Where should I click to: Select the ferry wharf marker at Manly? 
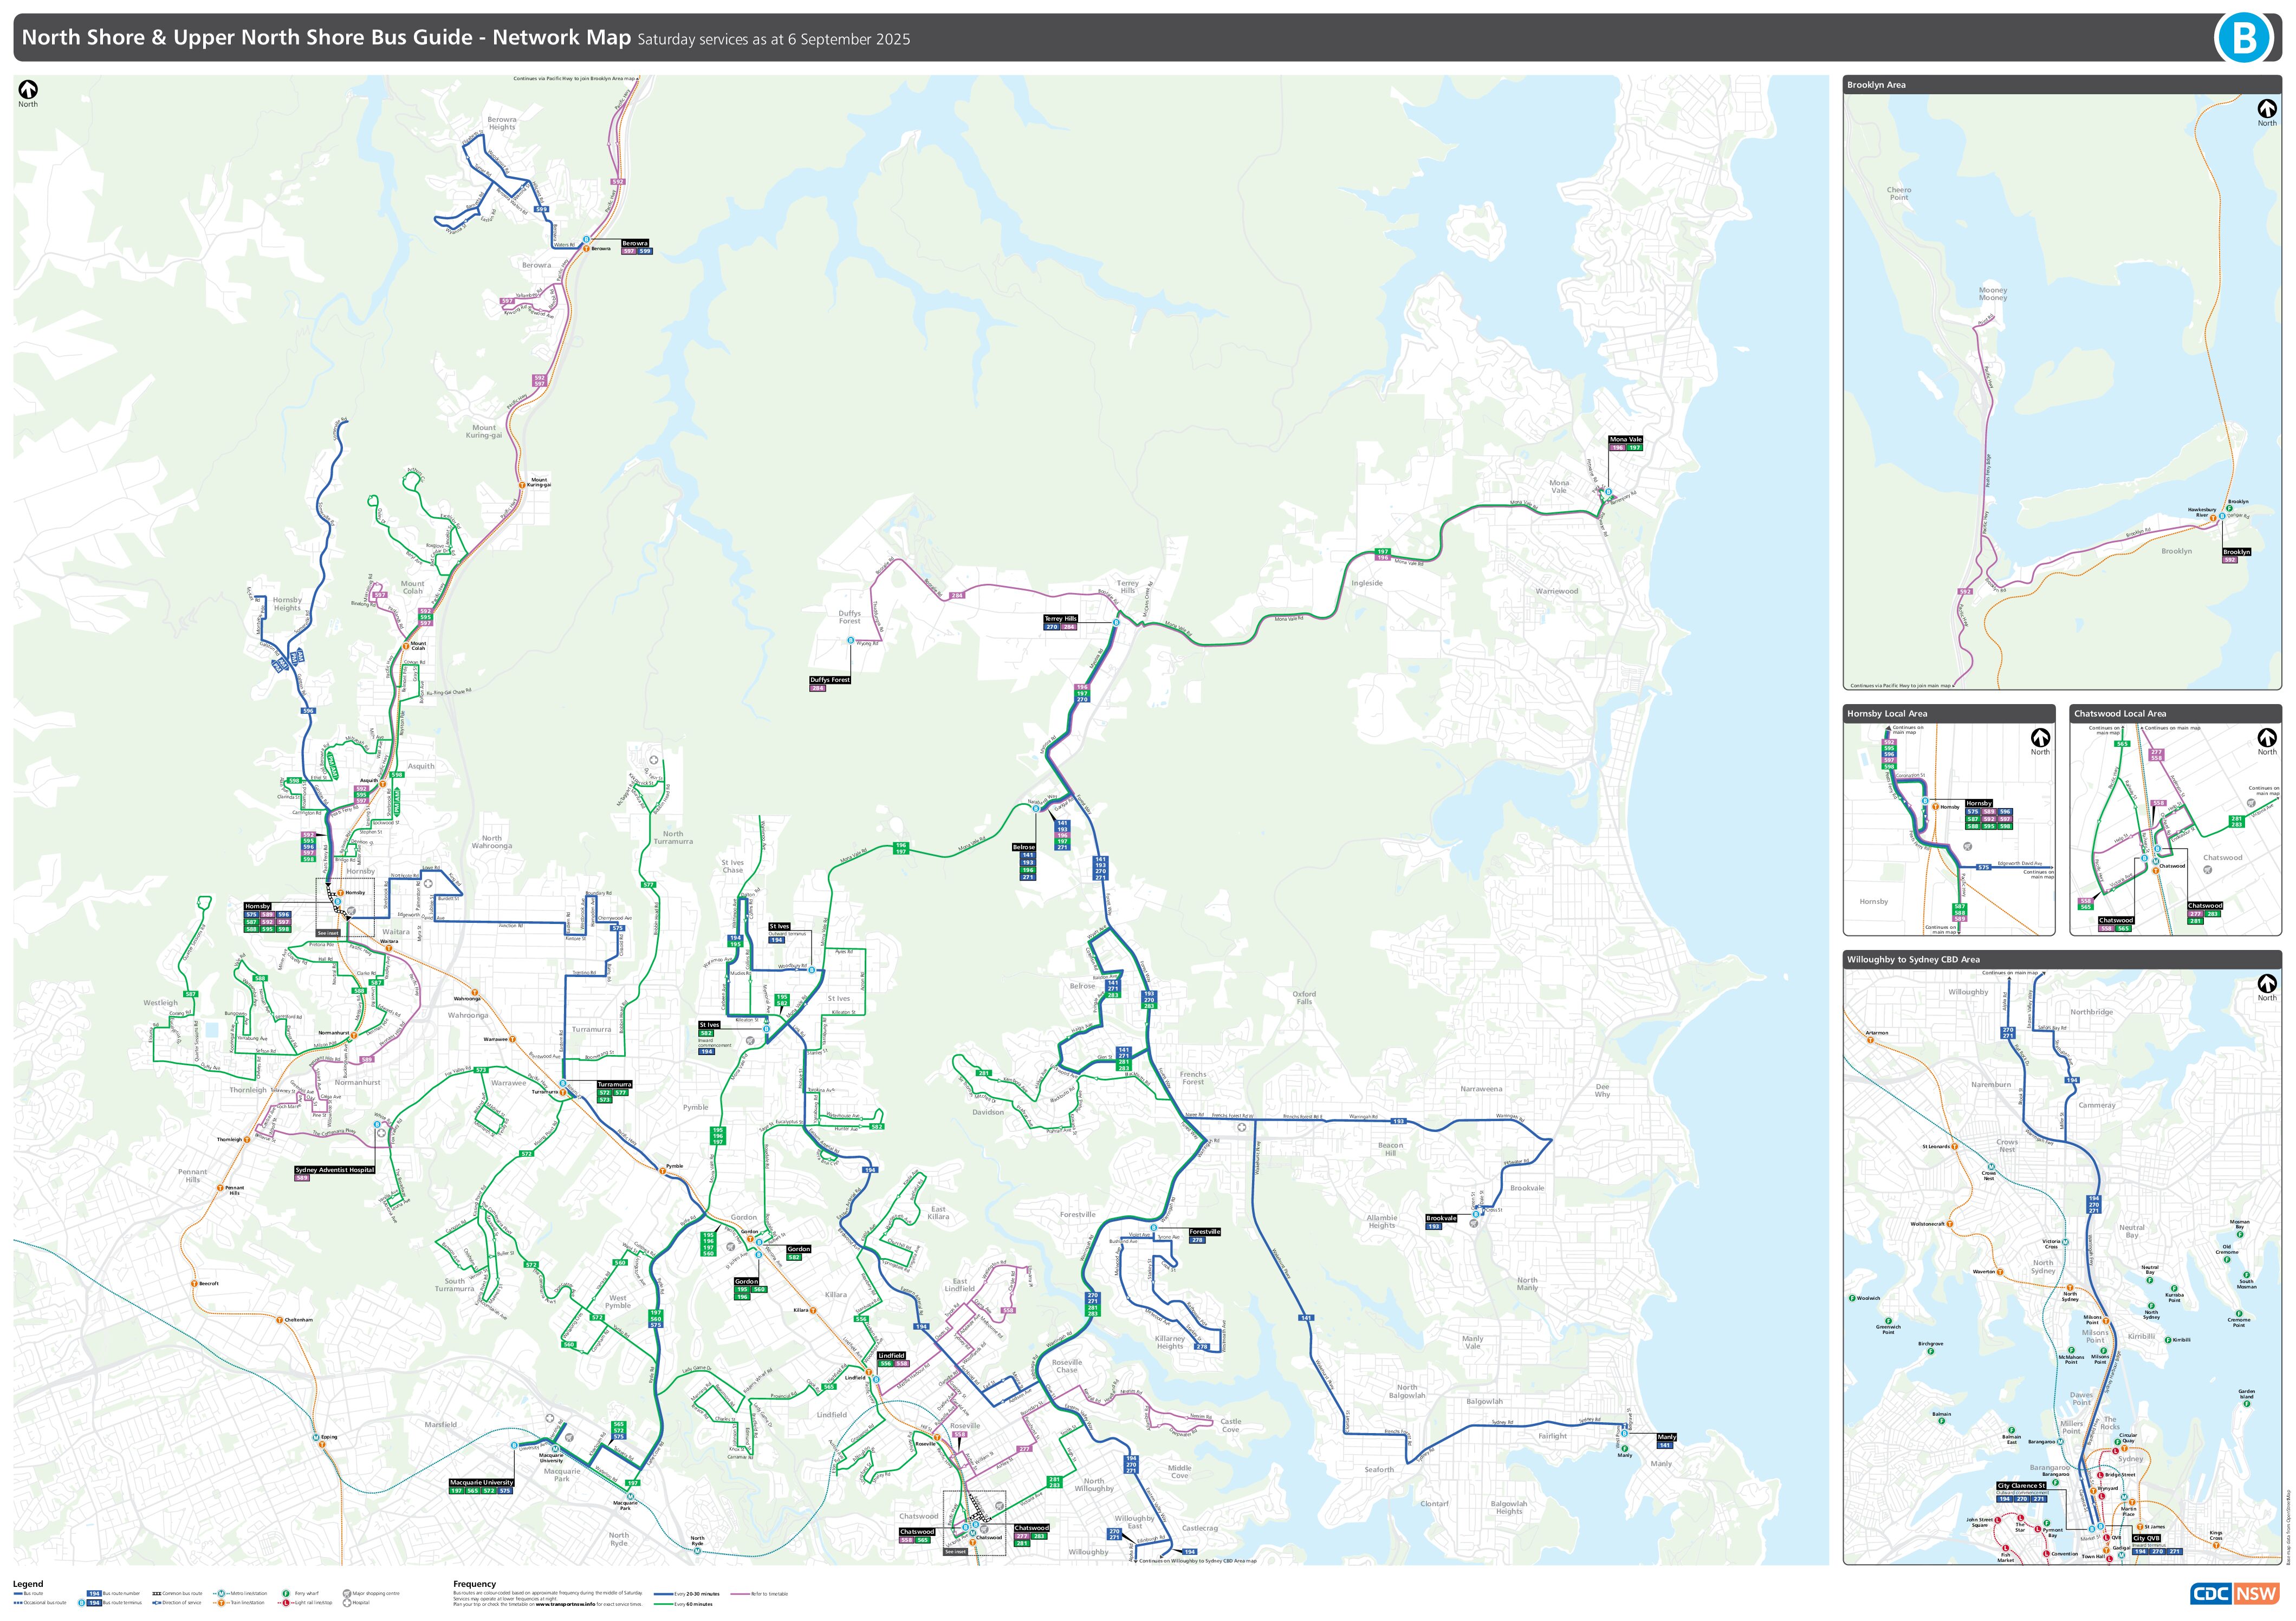pyautogui.click(x=1625, y=1449)
